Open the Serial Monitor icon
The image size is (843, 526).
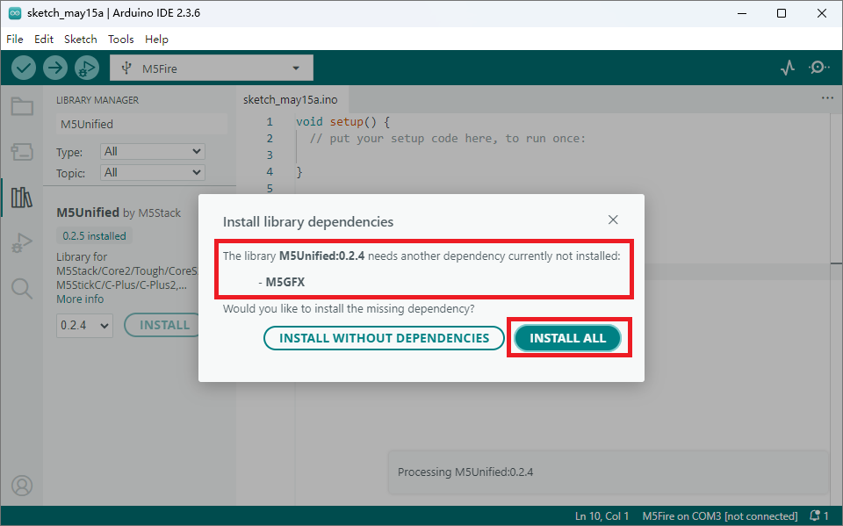818,68
